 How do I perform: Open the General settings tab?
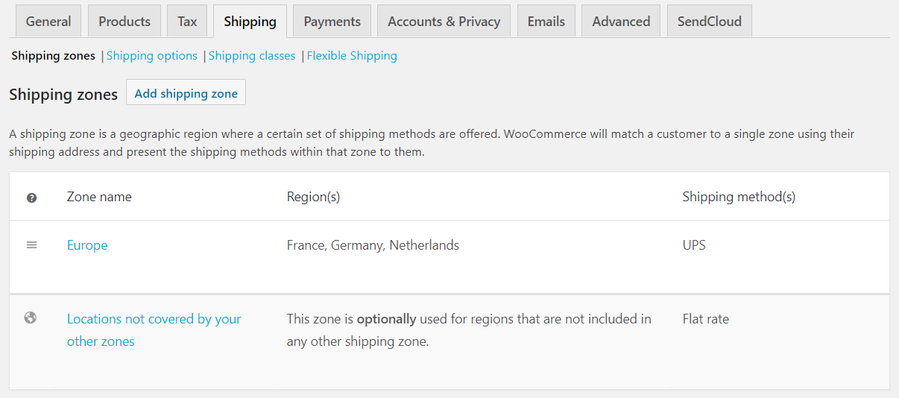coord(48,21)
